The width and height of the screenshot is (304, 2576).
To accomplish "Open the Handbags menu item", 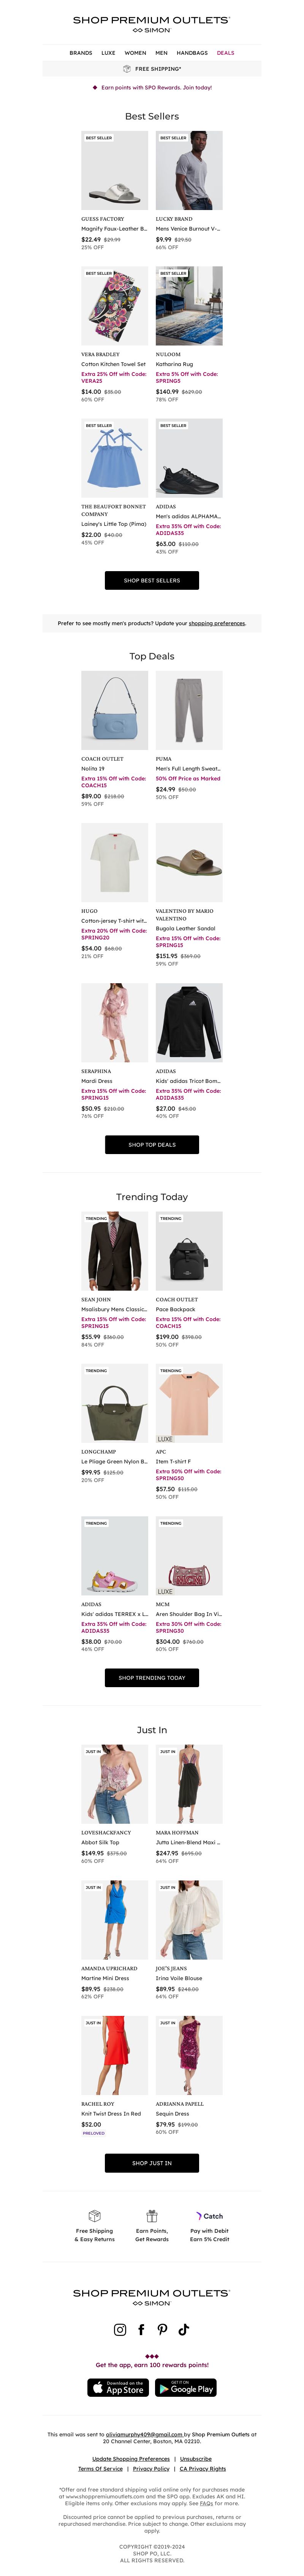I will click(192, 53).
